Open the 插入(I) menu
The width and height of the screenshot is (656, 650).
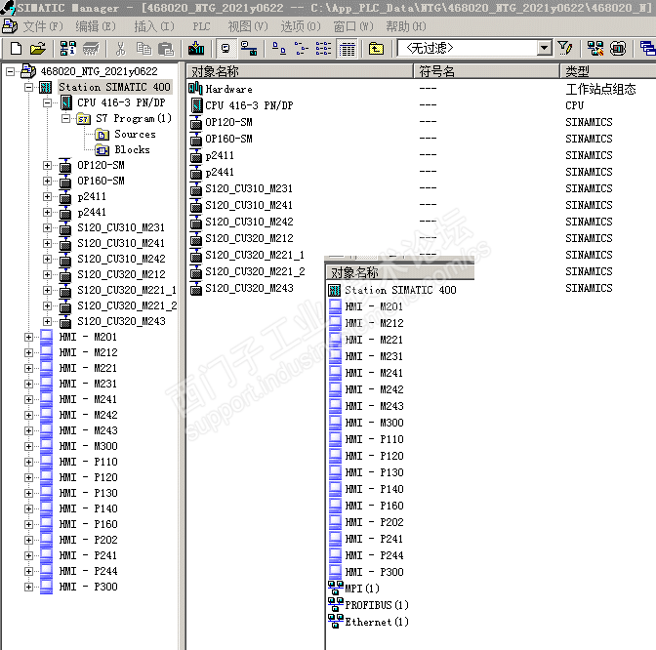(x=154, y=26)
